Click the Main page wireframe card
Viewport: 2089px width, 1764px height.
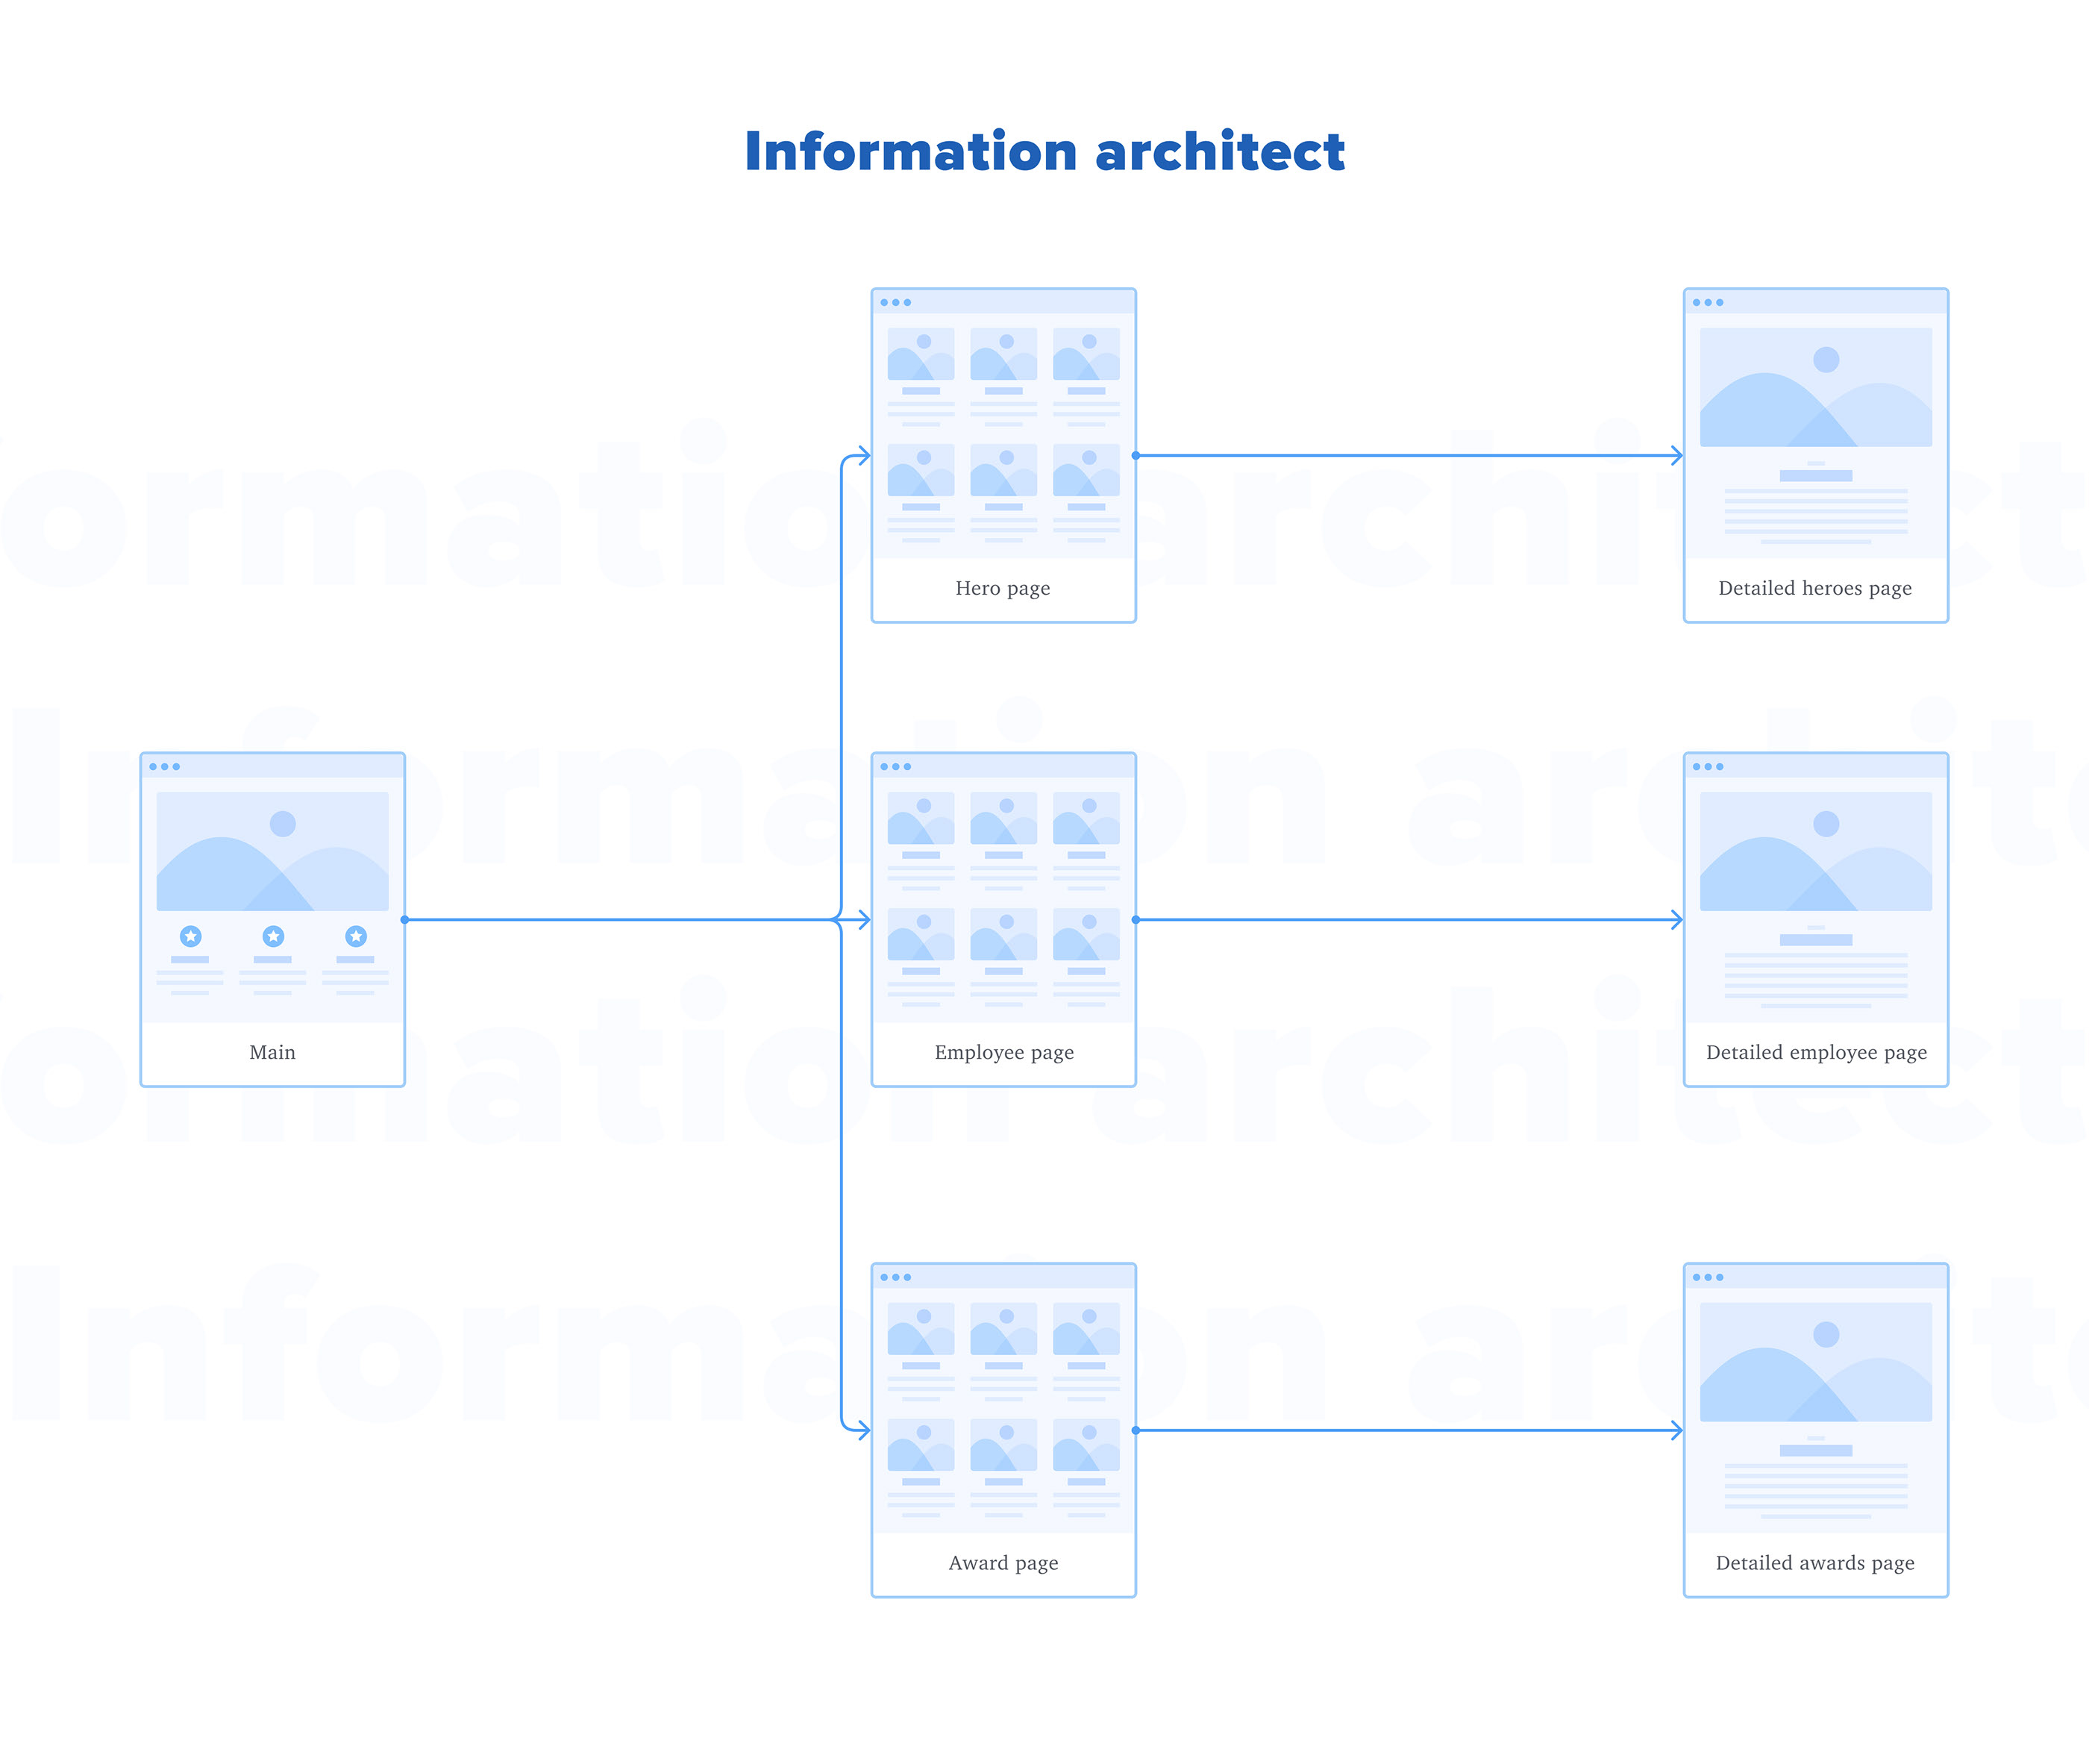tap(272, 919)
